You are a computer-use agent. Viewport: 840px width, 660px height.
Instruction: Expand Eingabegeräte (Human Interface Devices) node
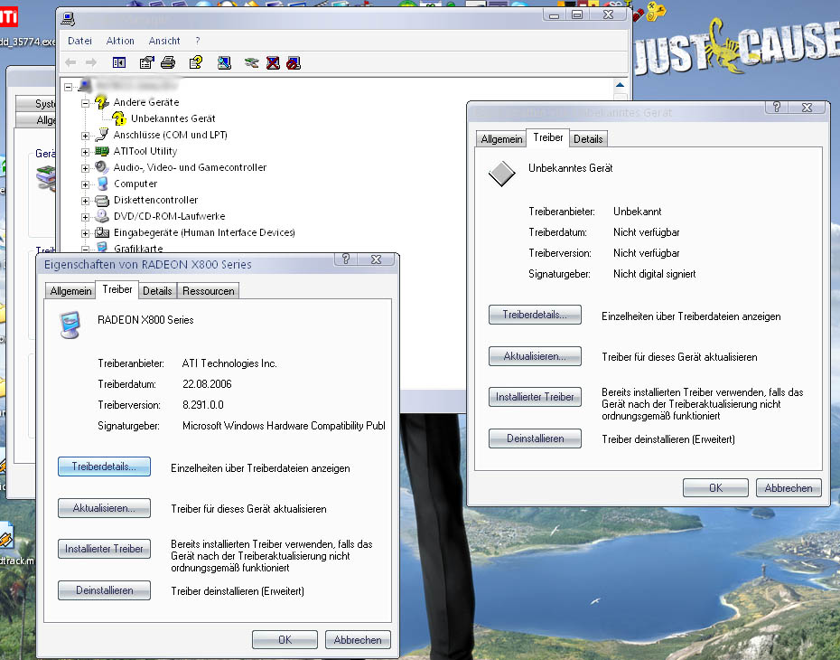[85, 233]
